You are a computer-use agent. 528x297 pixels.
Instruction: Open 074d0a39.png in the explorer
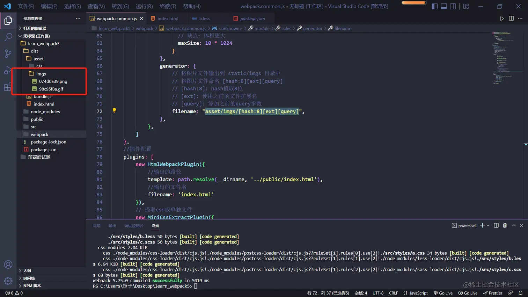51,81
